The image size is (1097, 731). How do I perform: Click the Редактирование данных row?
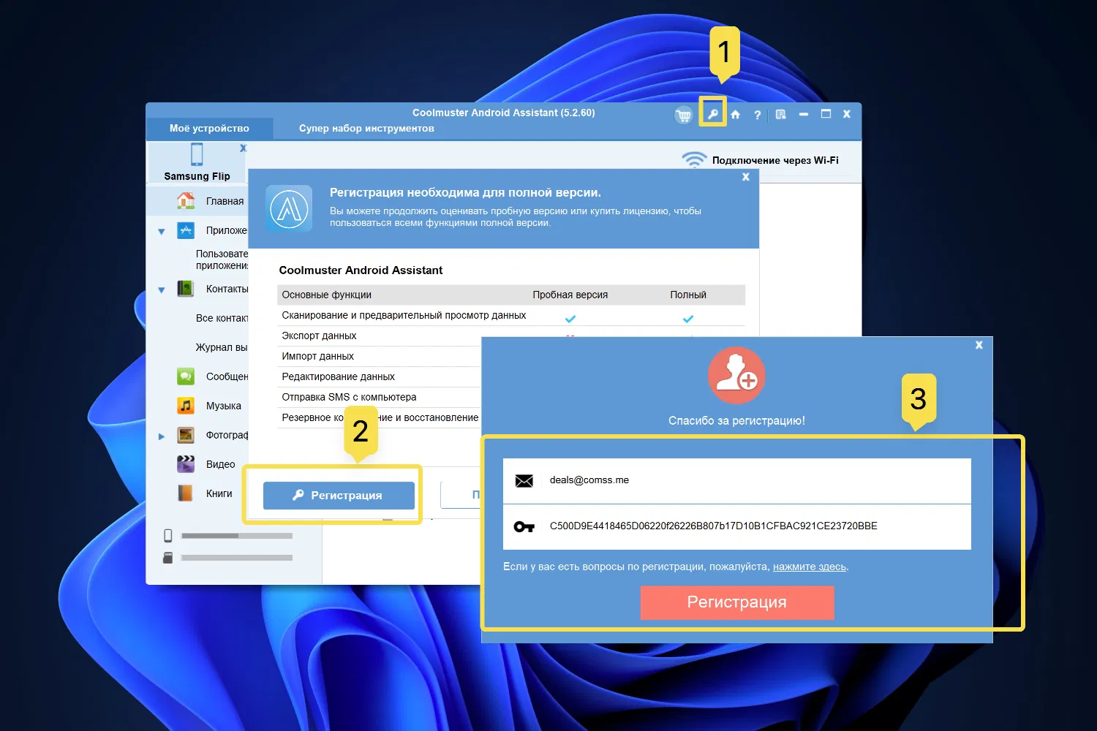(x=380, y=376)
